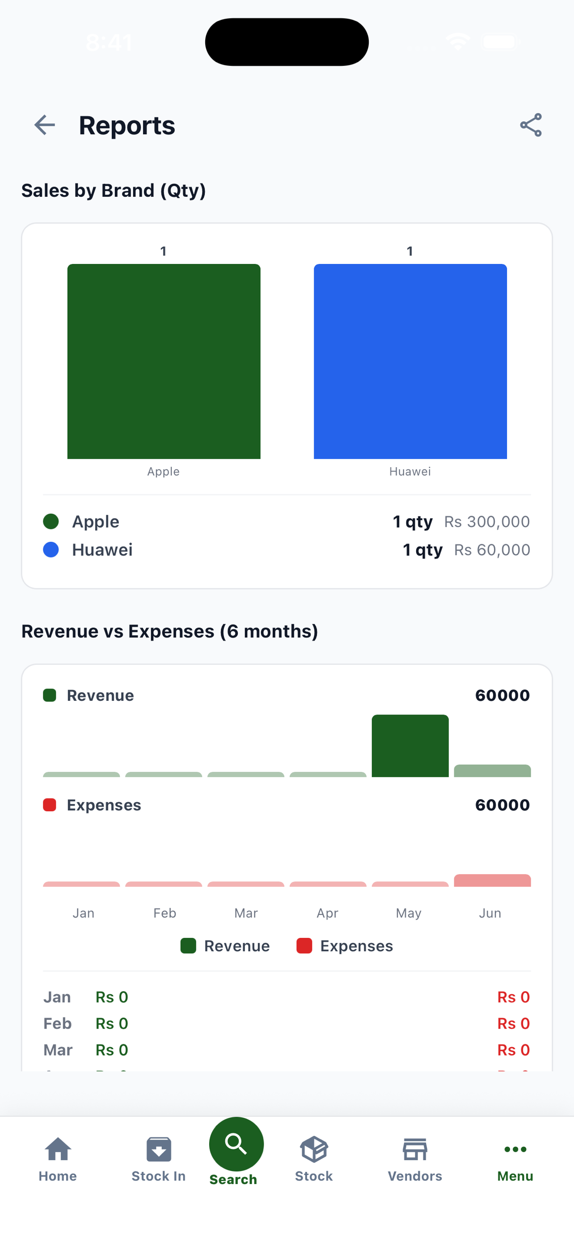Open the Vendors tab

coord(415,1159)
